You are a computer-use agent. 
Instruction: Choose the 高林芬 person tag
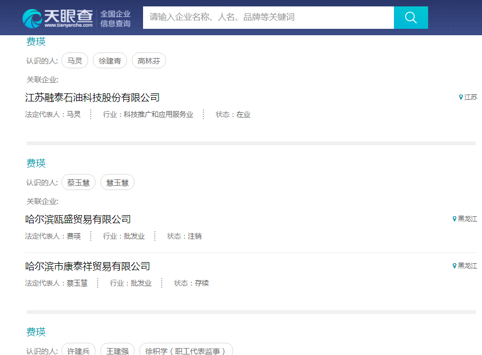[149, 61]
